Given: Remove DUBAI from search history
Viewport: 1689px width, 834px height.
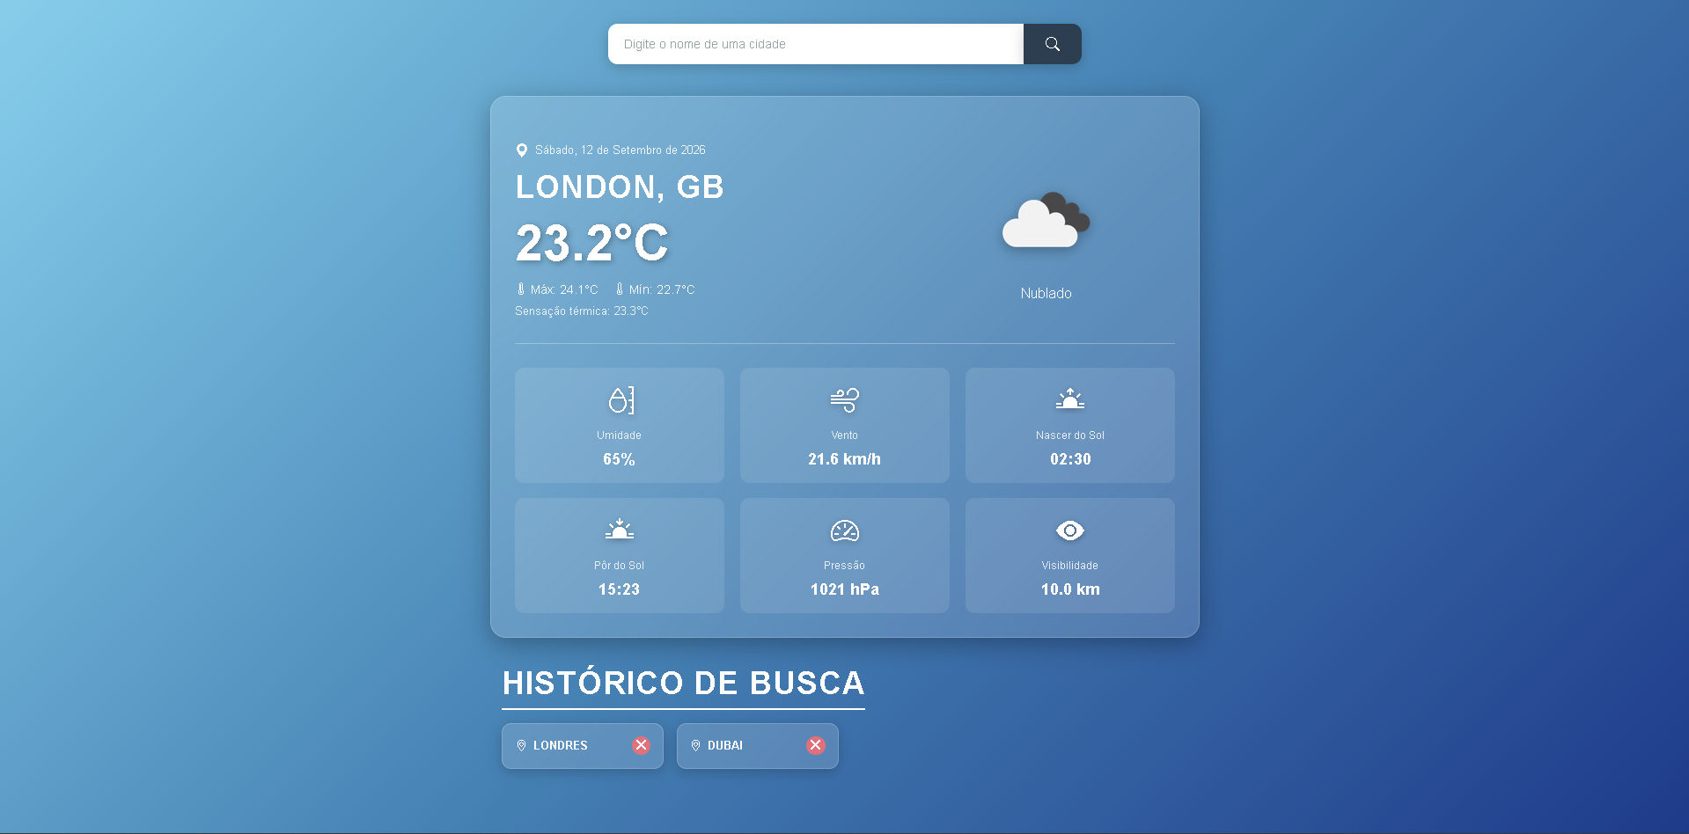Looking at the screenshot, I should [x=816, y=745].
